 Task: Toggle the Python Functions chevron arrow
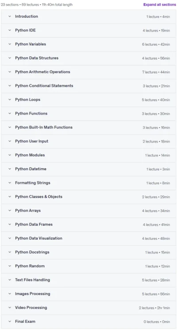tap(10, 113)
